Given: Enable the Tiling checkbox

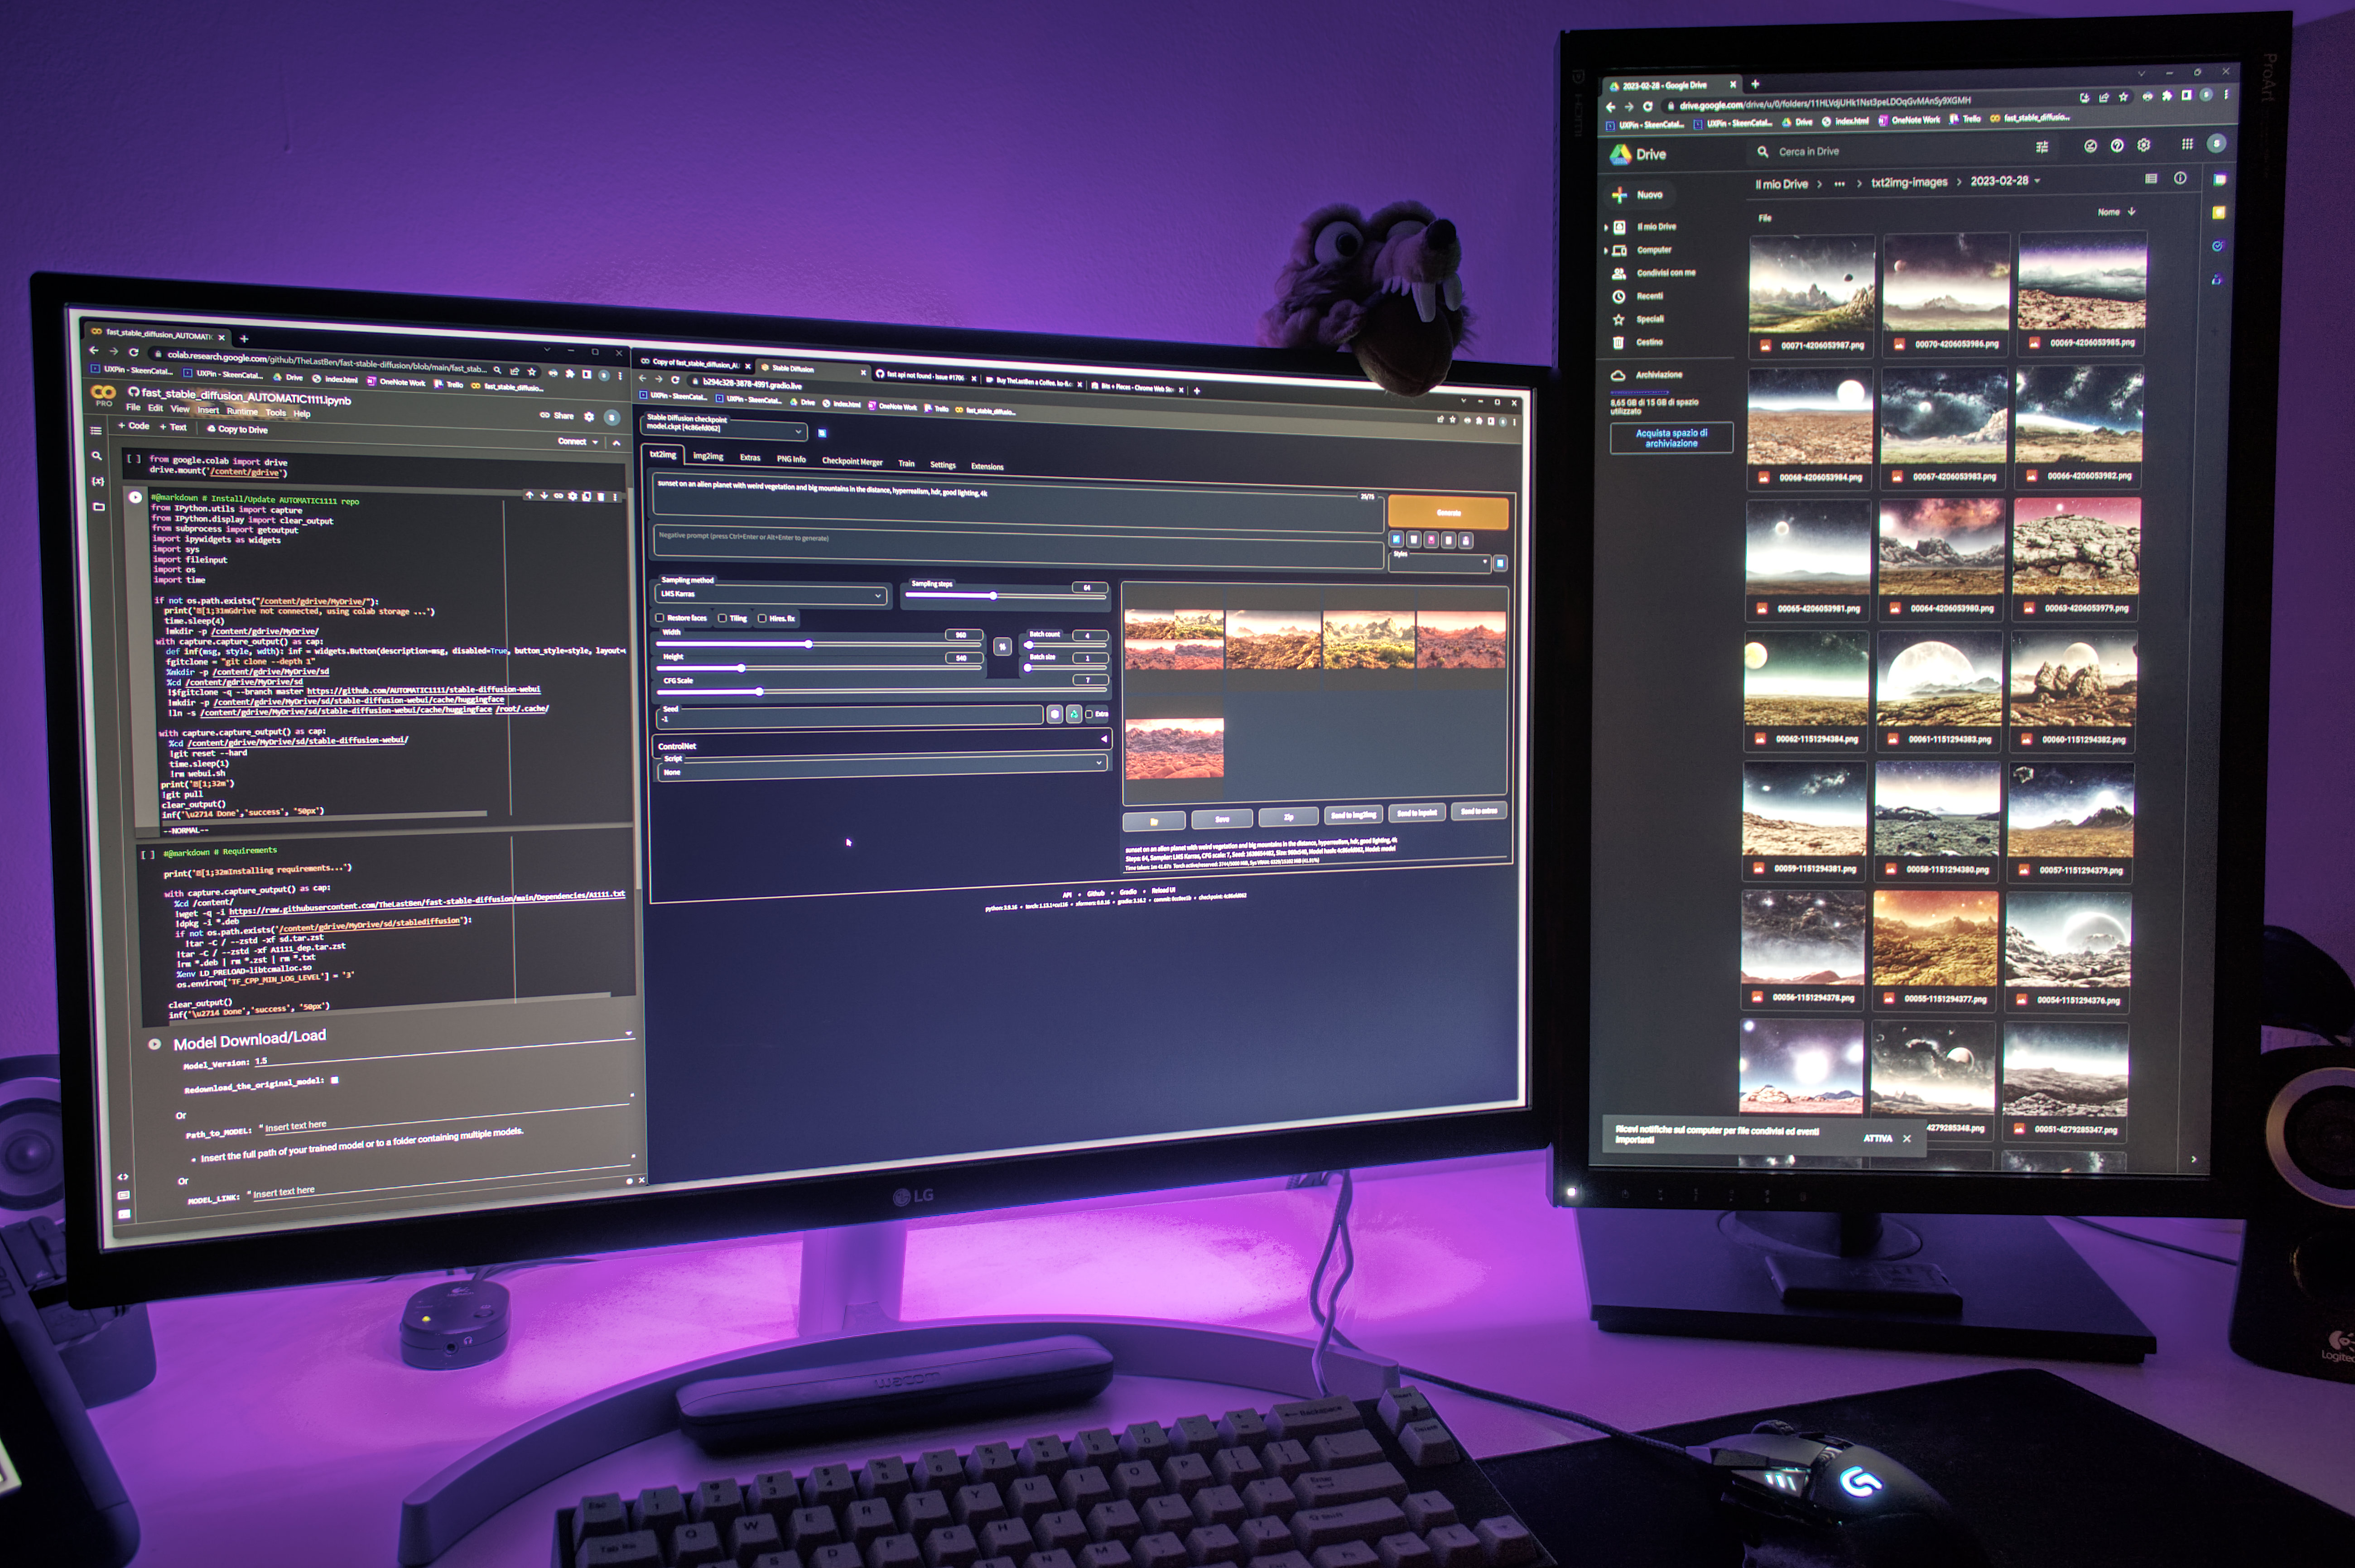Looking at the screenshot, I should click(x=722, y=618).
